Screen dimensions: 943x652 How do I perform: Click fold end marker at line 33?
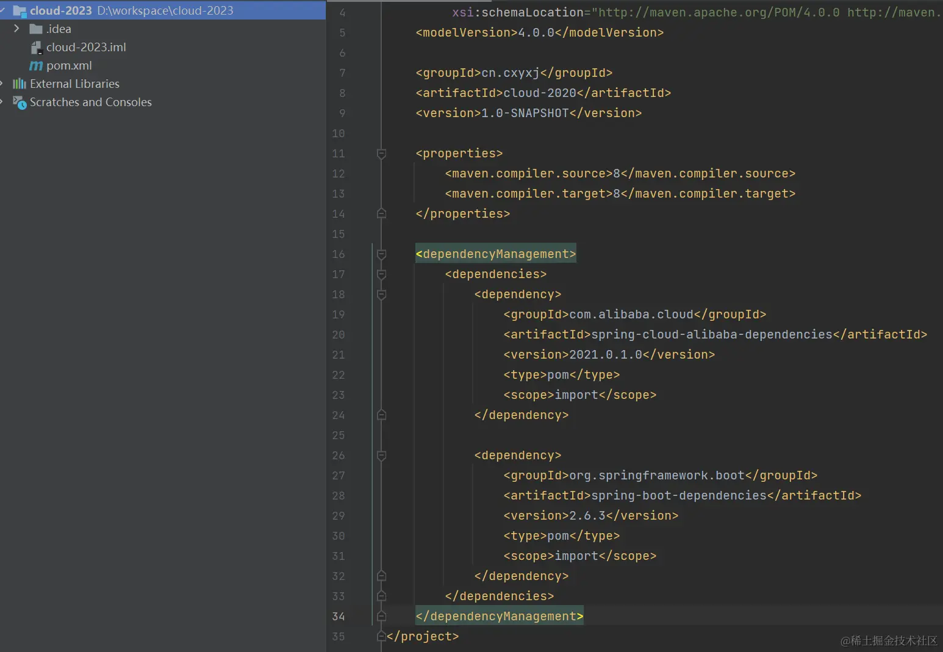coord(381,596)
